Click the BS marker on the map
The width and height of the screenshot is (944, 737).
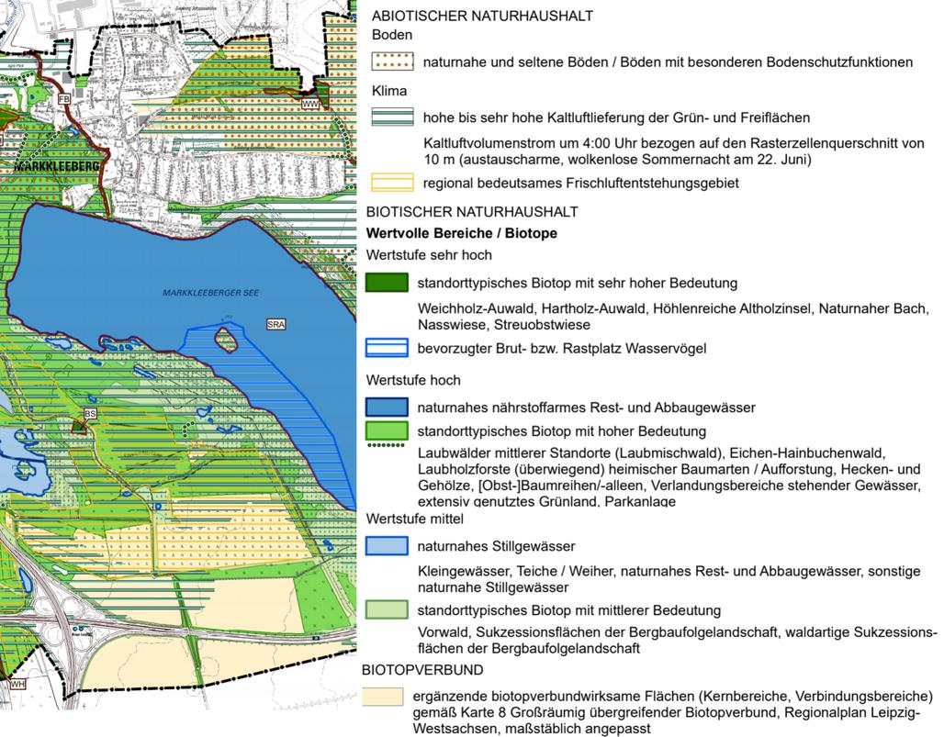coord(90,413)
